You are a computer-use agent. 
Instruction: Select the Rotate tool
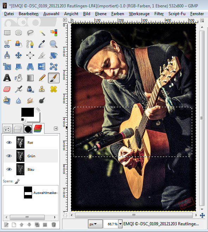click(54, 55)
